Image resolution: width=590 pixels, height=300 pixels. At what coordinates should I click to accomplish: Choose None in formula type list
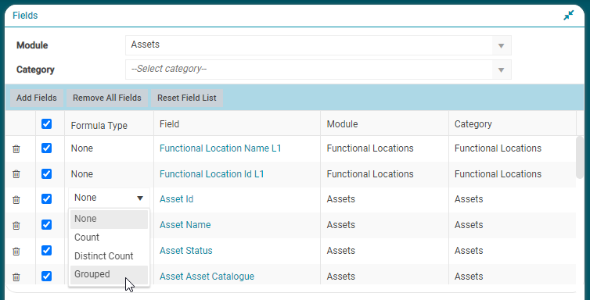(109, 219)
